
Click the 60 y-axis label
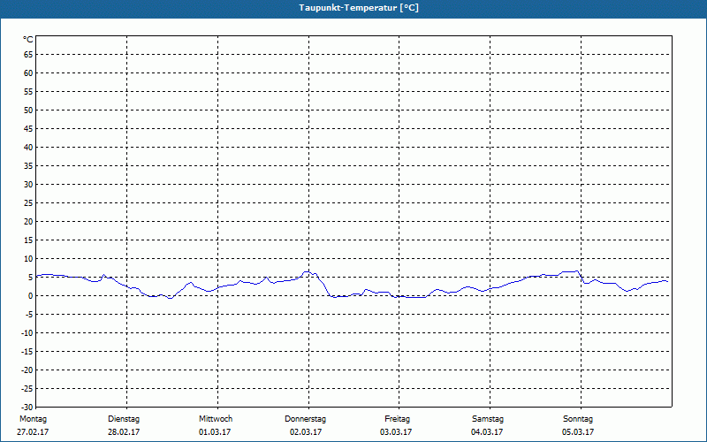[x=28, y=73]
